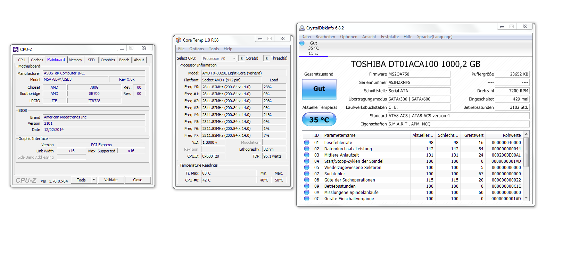Image resolution: width=571 pixels, height=275 pixels.
Task: Open the Options menu in Core Temp
Action: (197, 49)
